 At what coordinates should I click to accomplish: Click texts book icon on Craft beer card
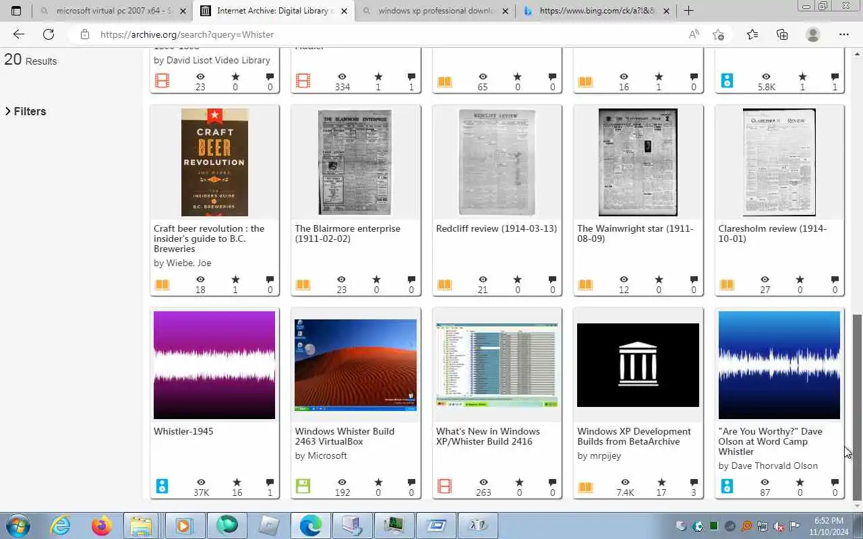pyautogui.click(x=162, y=284)
